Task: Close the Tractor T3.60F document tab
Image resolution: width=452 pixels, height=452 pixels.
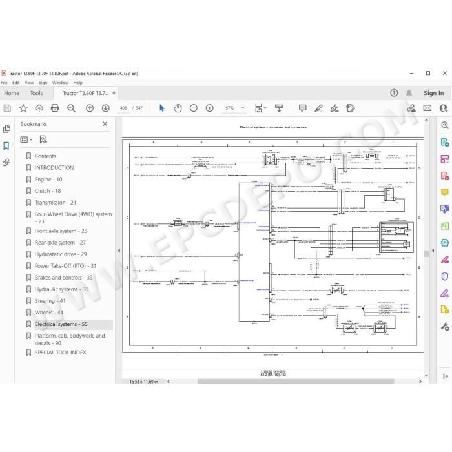Action: click(x=114, y=93)
